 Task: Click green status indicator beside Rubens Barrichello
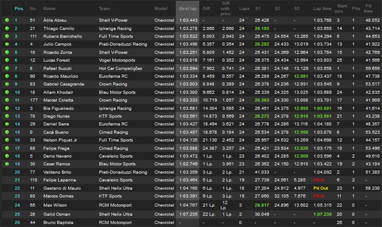coord(7,36)
